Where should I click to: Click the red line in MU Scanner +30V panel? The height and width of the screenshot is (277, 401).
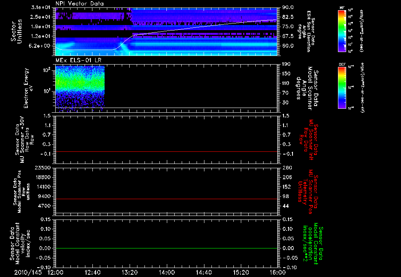166,151
